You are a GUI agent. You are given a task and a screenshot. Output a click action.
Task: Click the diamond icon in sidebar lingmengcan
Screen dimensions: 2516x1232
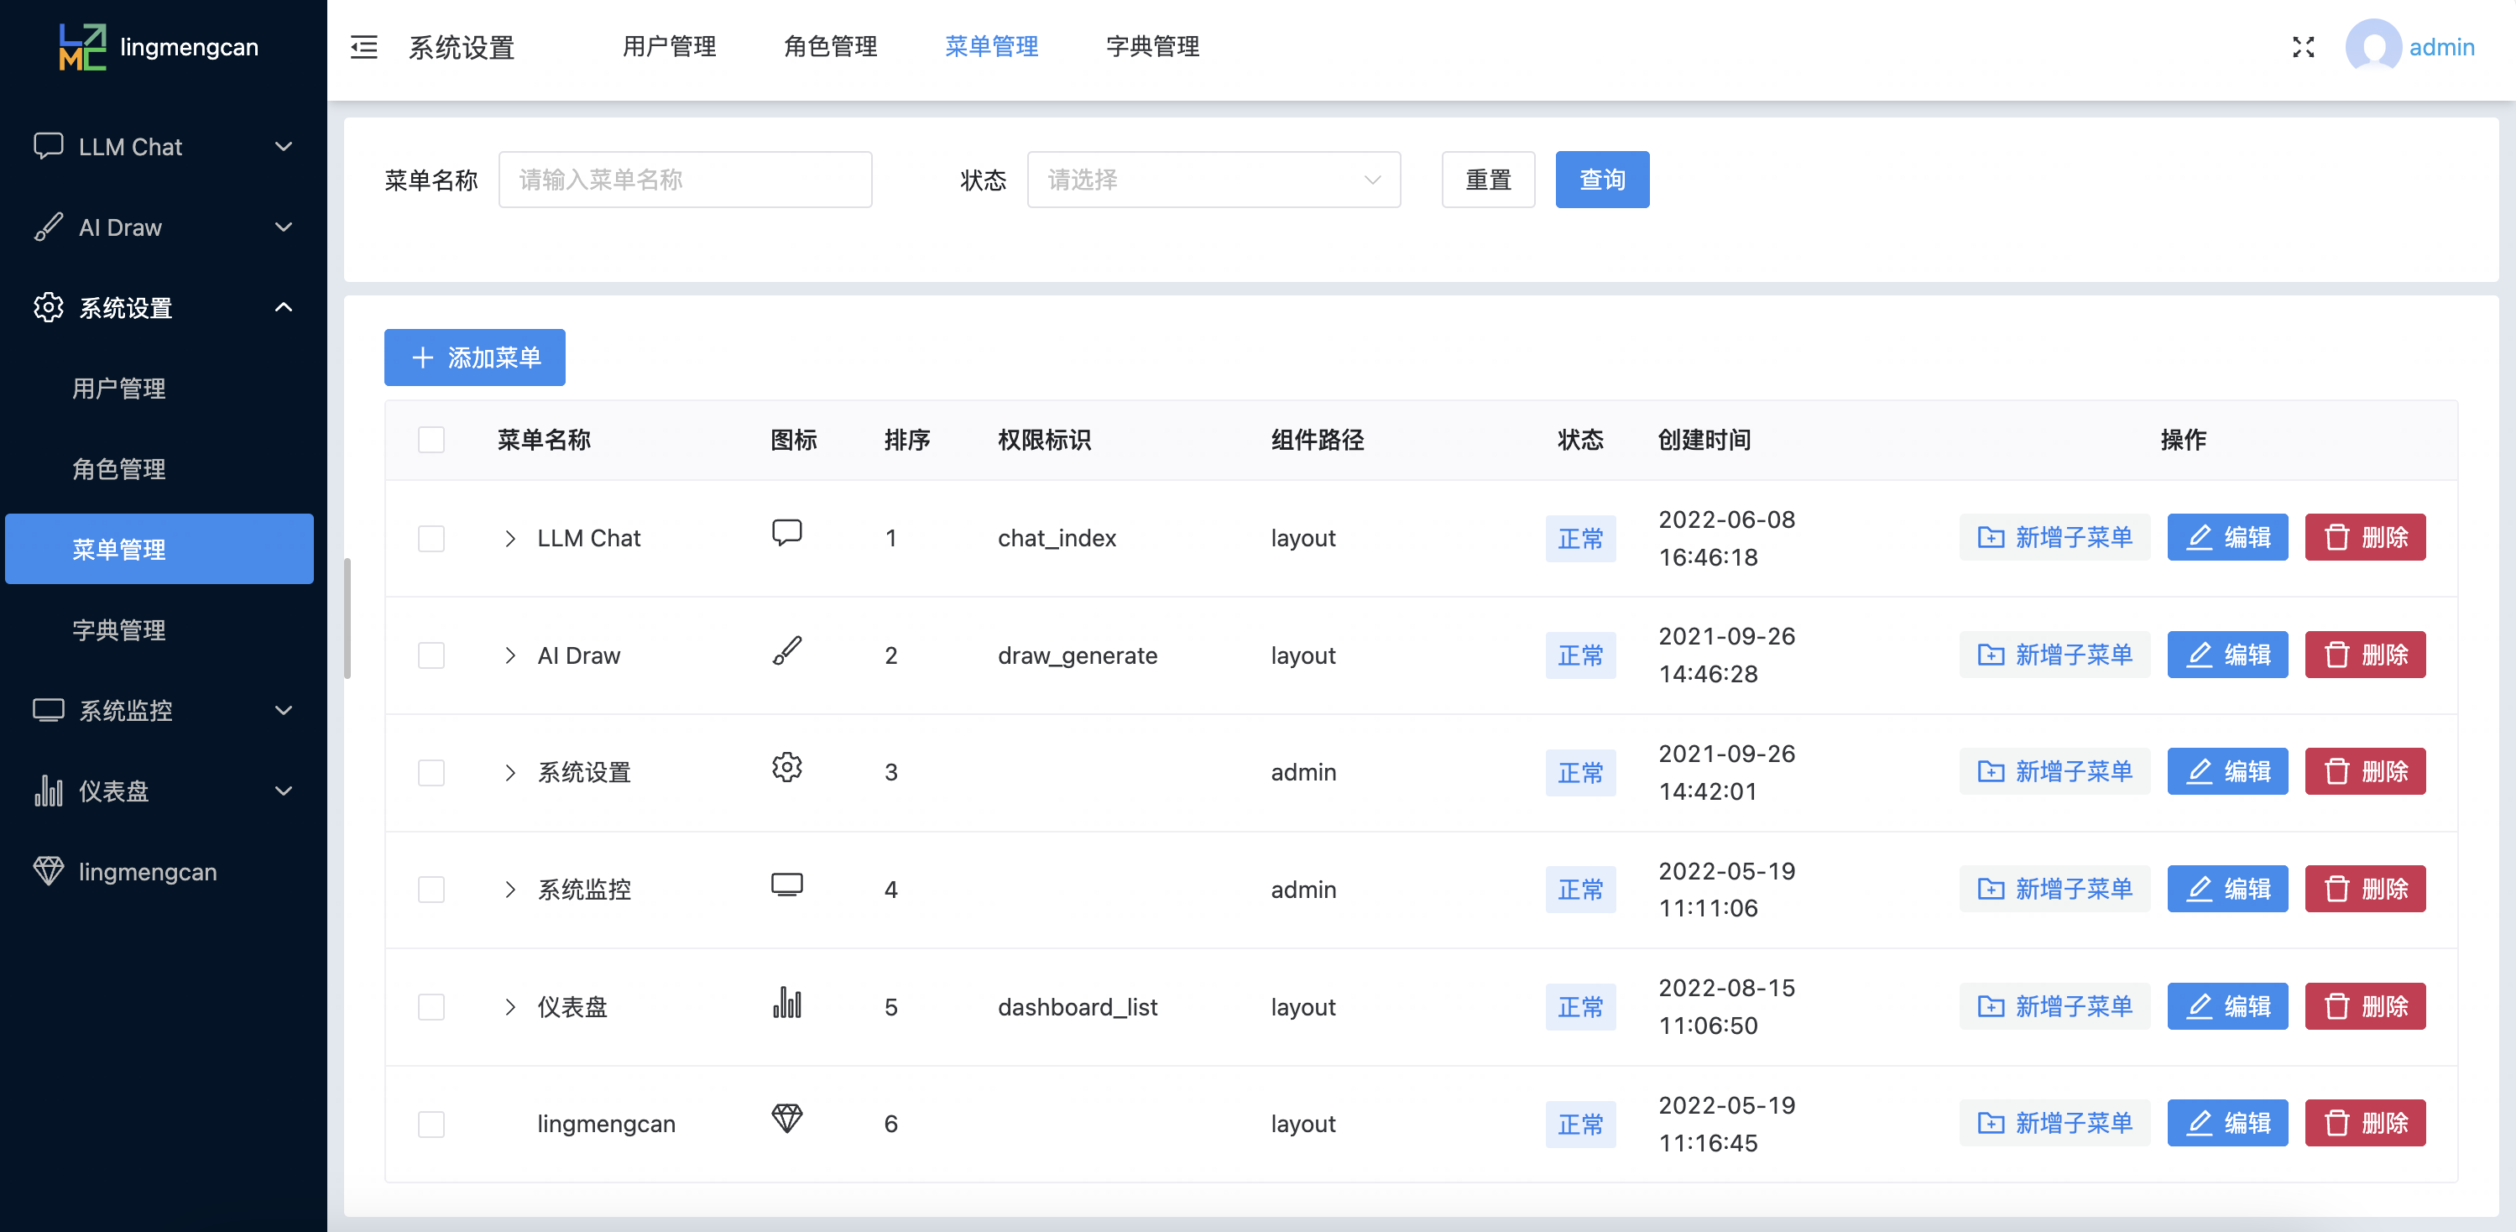point(48,870)
